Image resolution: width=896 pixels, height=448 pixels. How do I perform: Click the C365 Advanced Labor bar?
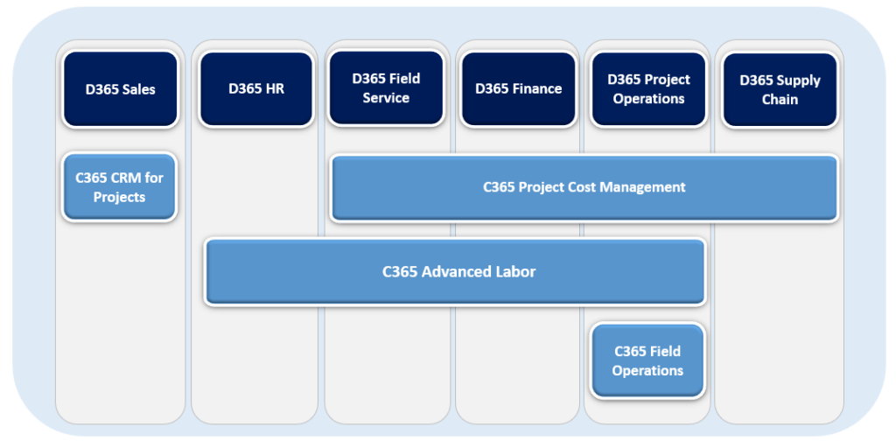point(455,271)
